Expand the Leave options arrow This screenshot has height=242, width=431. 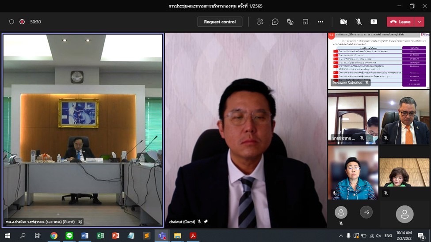(419, 22)
